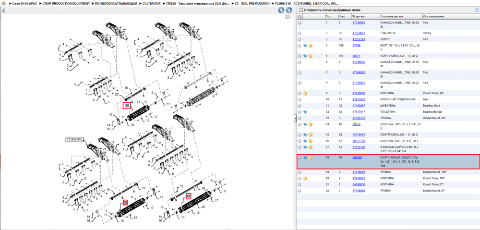Click yellow box icon in highlighted row 288420
Image resolution: width=480 pixels, height=230 pixels.
tap(310, 157)
